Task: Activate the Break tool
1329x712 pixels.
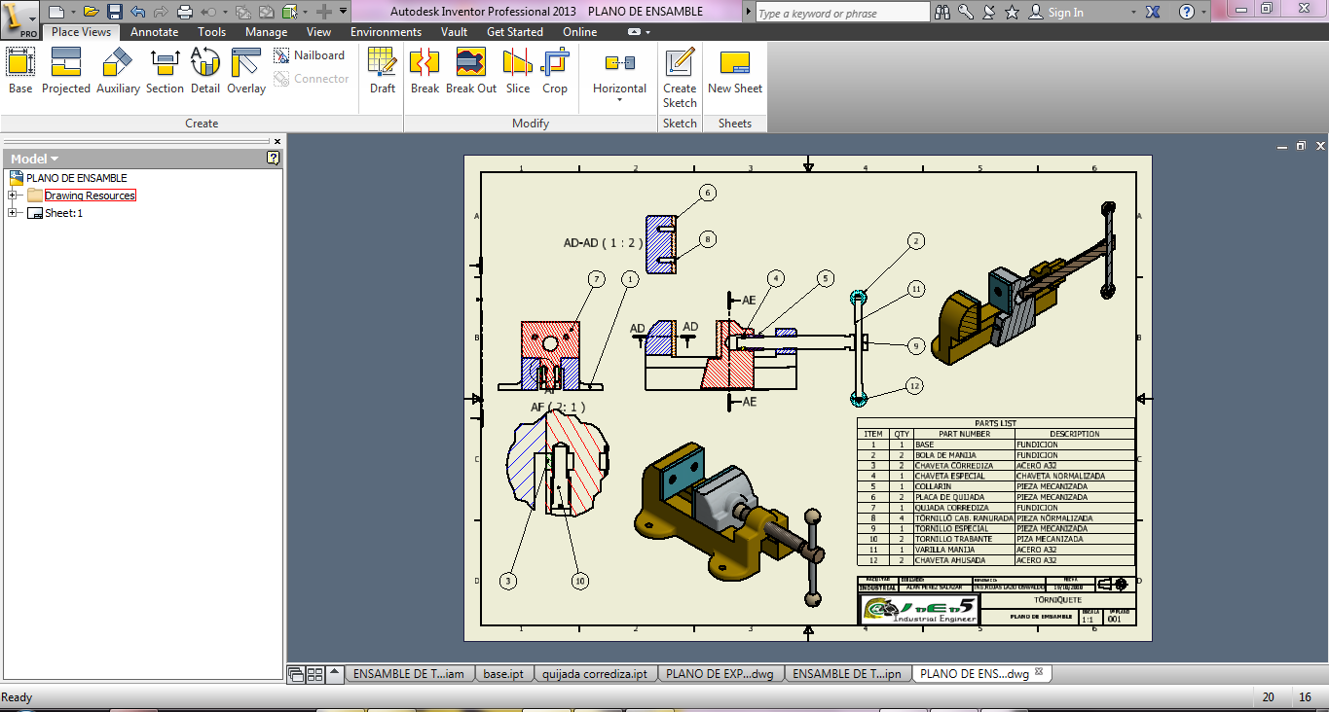Action: pyautogui.click(x=425, y=70)
